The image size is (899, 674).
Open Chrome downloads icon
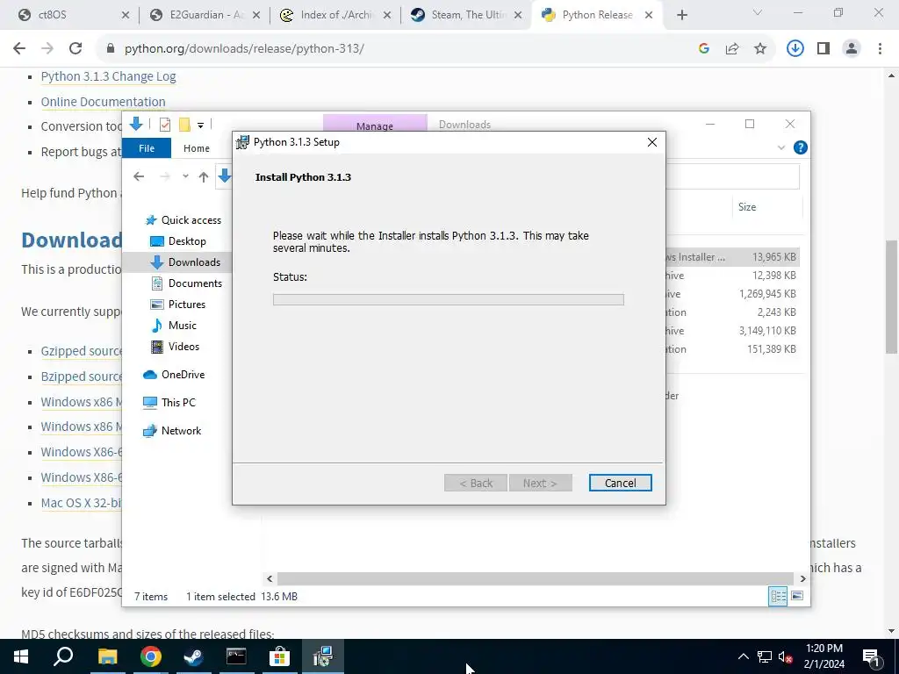pos(795,49)
